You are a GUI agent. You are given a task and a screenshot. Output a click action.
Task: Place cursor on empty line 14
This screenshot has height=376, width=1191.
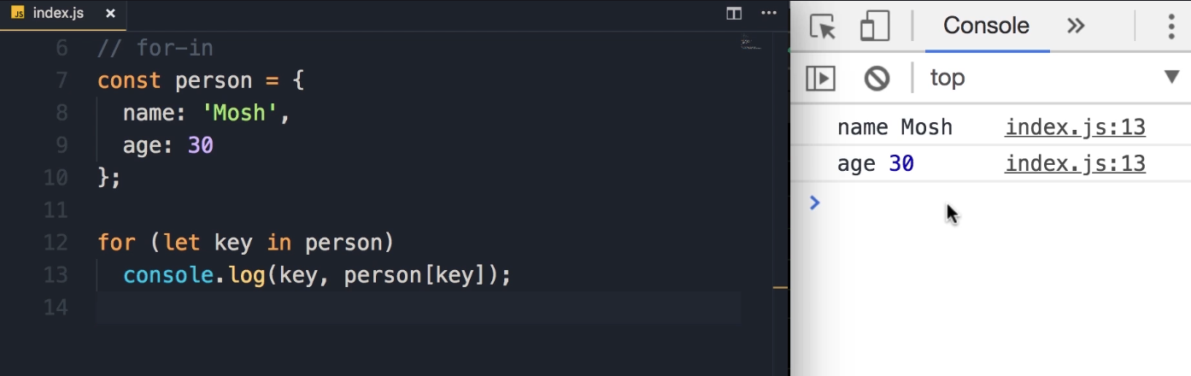tap(342, 308)
